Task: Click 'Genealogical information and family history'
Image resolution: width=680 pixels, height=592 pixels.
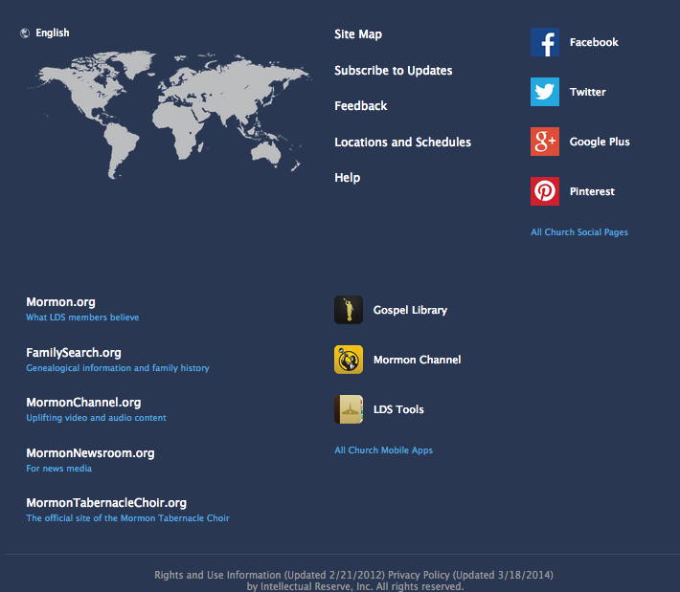Action: tap(118, 367)
